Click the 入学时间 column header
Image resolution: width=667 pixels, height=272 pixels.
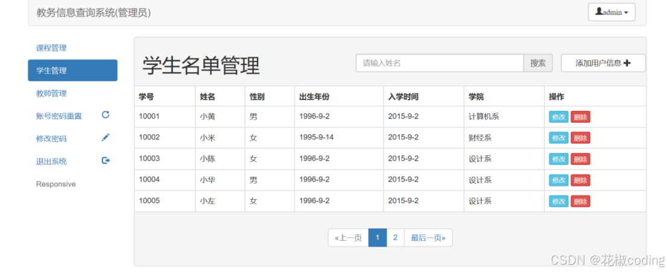tap(403, 97)
